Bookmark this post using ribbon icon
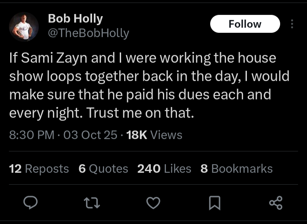 coord(214,204)
